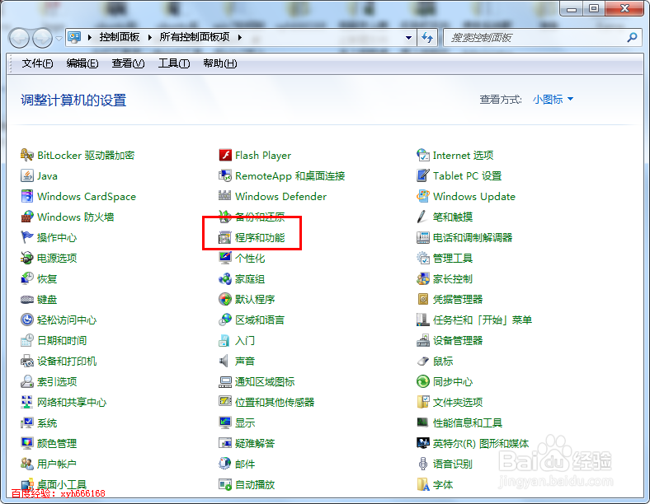This screenshot has width=650, height=504.
Task: Open the 帮助(H) menu
Action: [x=220, y=63]
